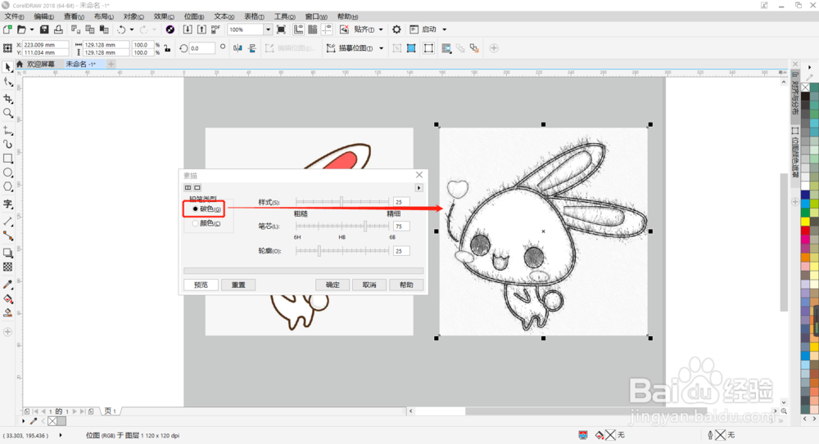This screenshot has width=819, height=444.
Task: Select the Shape edit tool
Action: coord(8,82)
